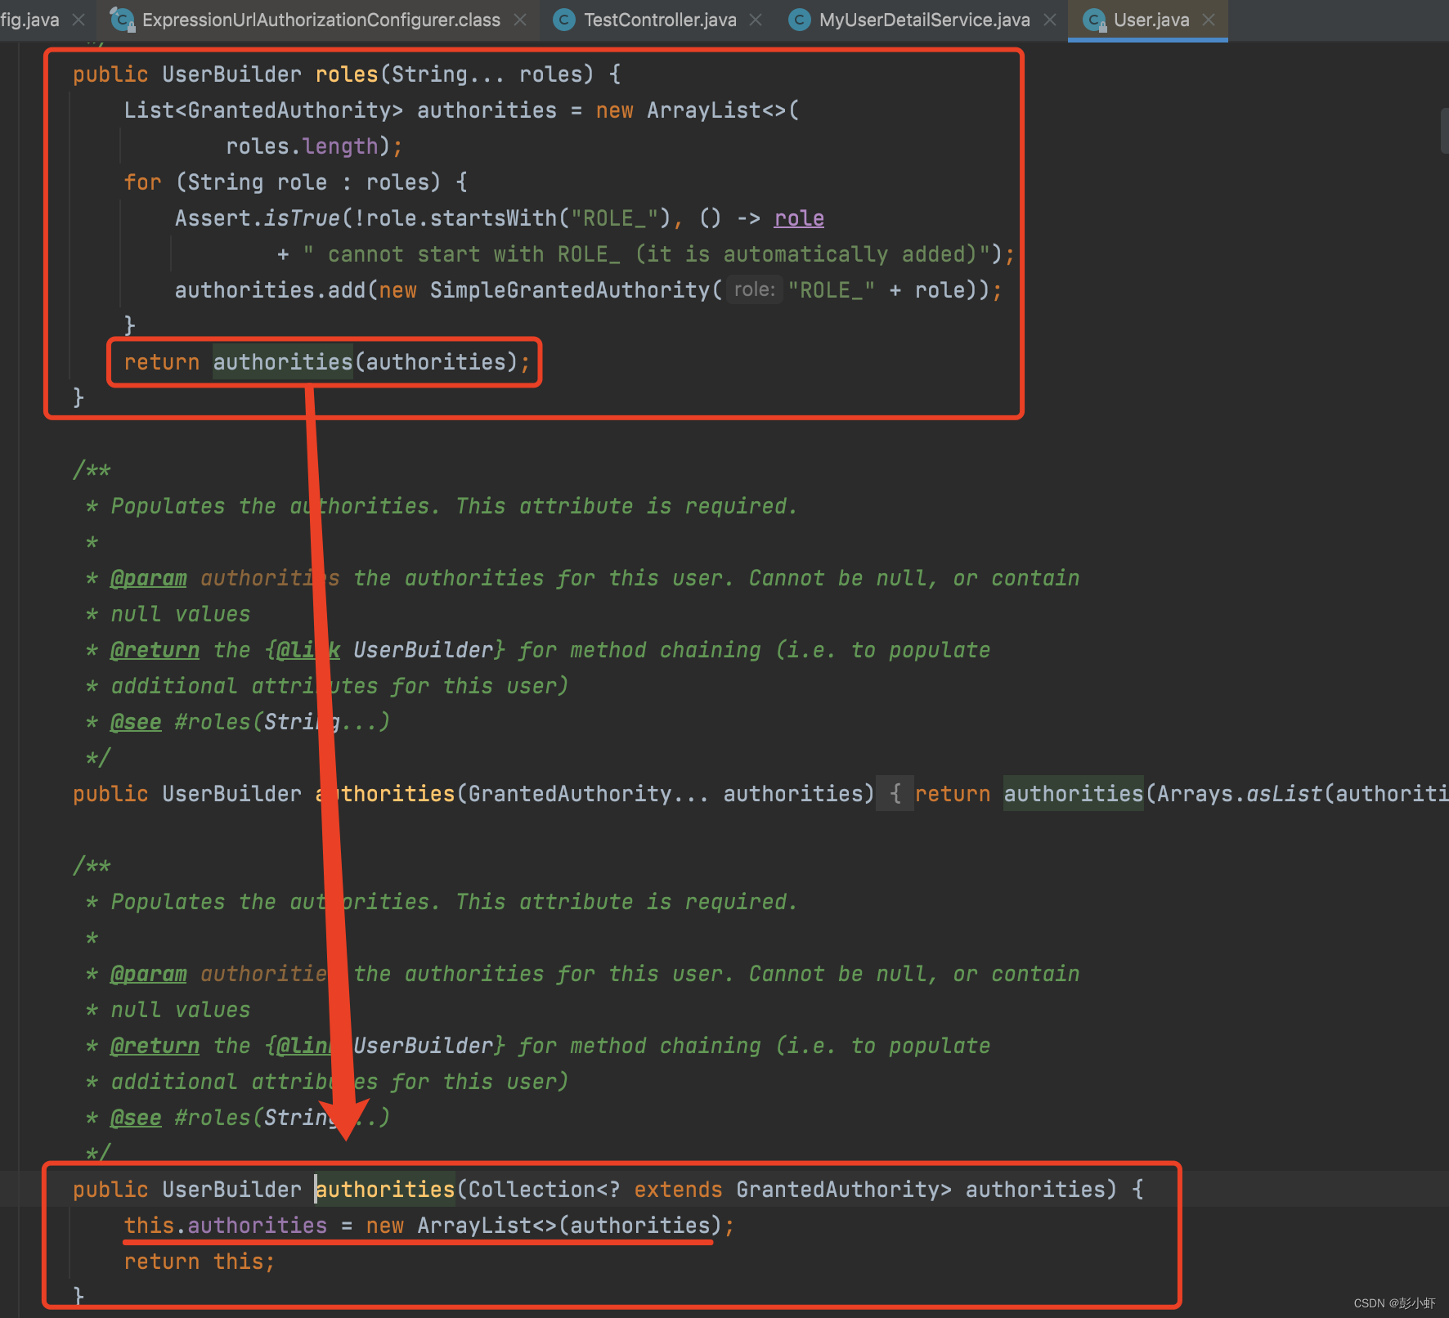The image size is (1449, 1318).
Task: Close the User.java tab
Action: (x=1209, y=20)
